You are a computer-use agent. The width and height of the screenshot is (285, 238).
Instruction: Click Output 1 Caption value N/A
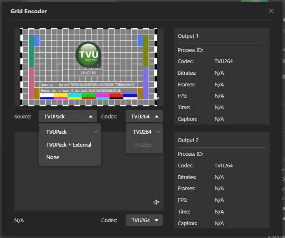click(219, 119)
